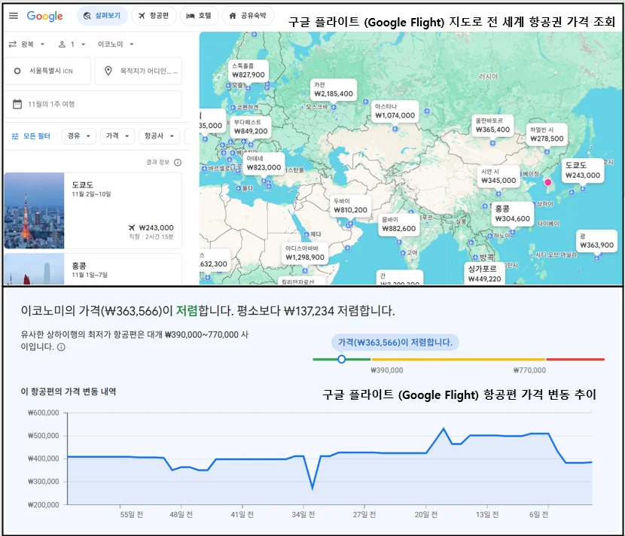The height and width of the screenshot is (536, 625).
Task: Click the 34일 전 price dip on chart
Action: click(312, 487)
